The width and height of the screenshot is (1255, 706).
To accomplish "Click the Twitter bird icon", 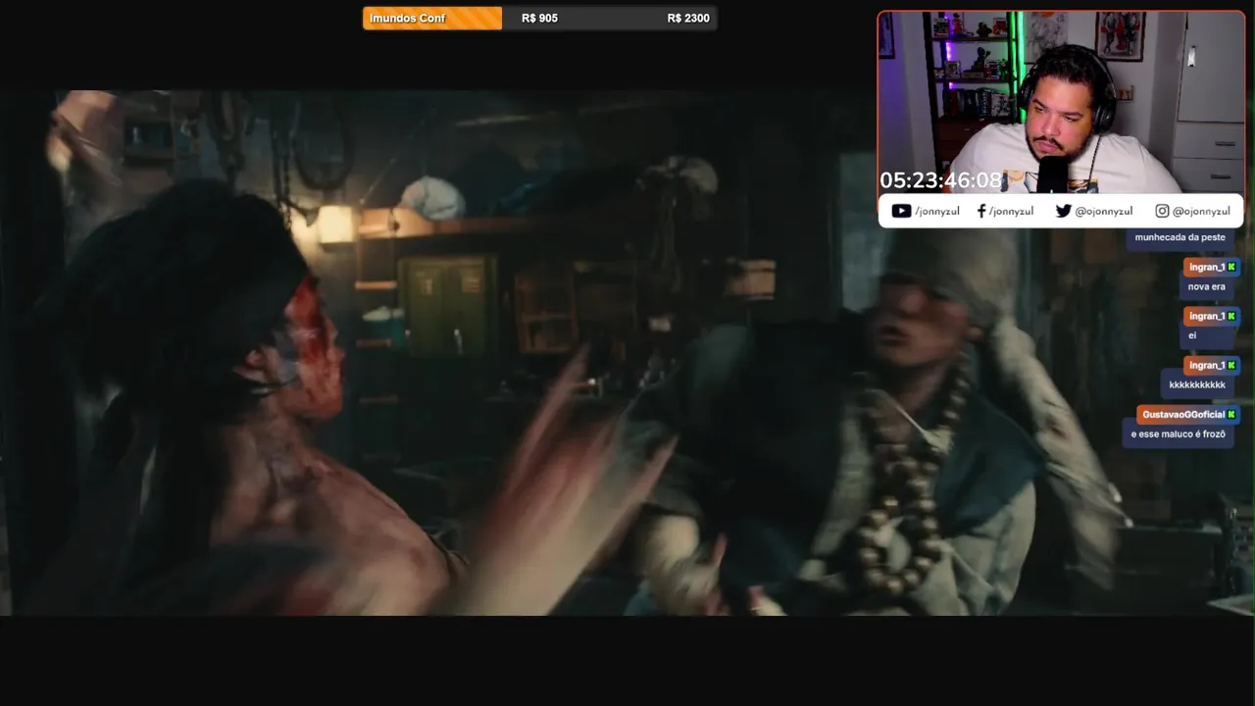I will pyautogui.click(x=1064, y=211).
